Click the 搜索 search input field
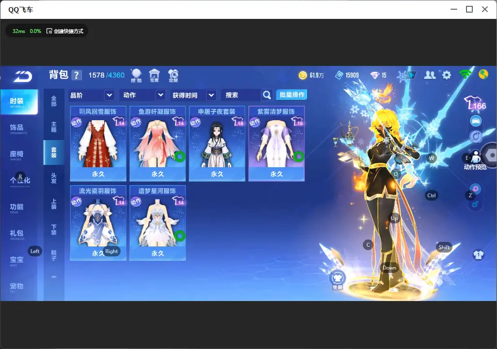This screenshot has width=497, height=349. click(x=242, y=95)
